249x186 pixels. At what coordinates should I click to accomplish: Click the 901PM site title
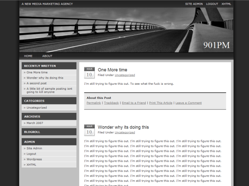pos(216,45)
